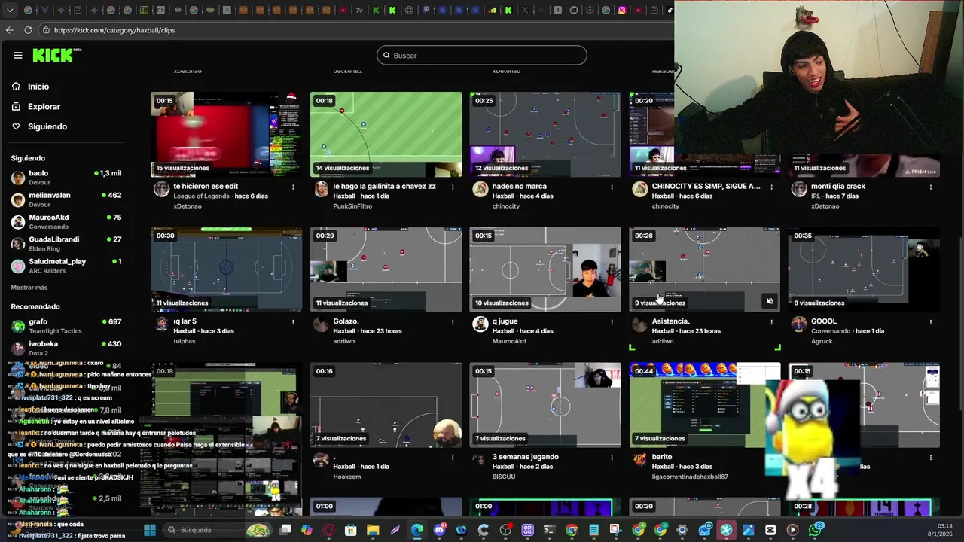Open baulo's channel in Siguiendo
964x542 pixels.
[x=66, y=178]
